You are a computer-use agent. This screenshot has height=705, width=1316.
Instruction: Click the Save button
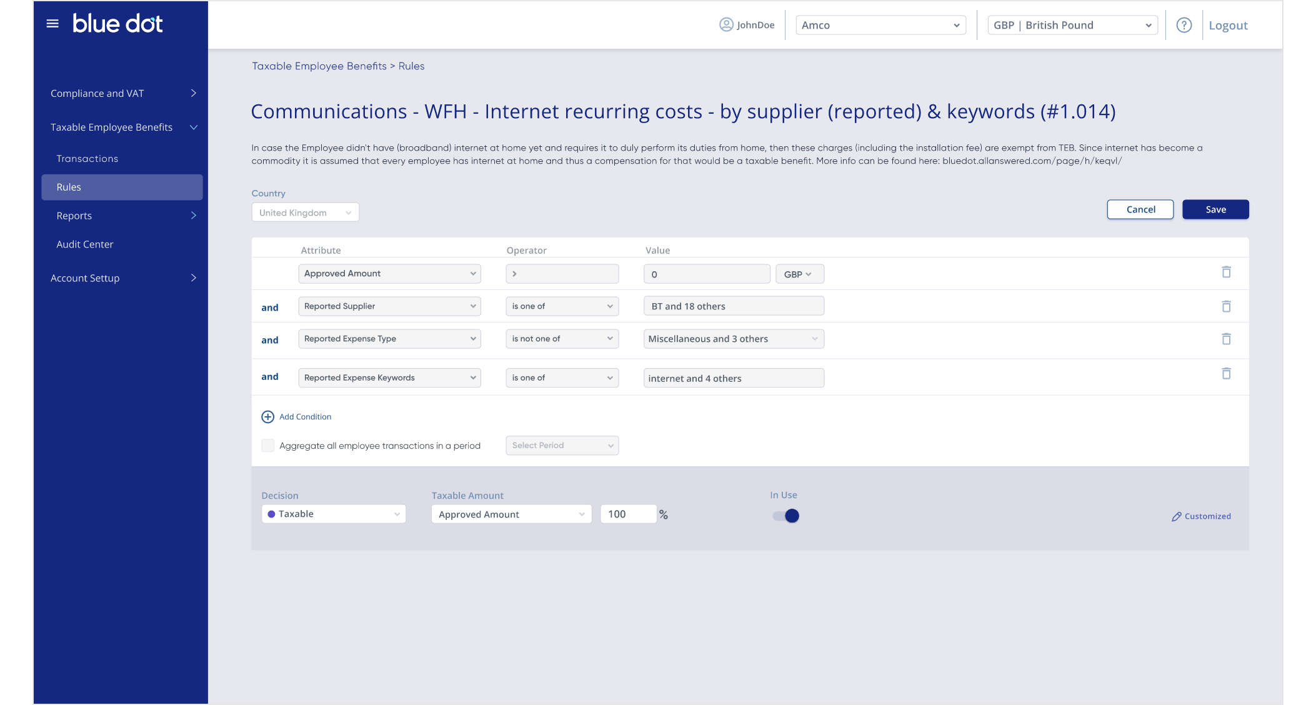click(1215, 209)
